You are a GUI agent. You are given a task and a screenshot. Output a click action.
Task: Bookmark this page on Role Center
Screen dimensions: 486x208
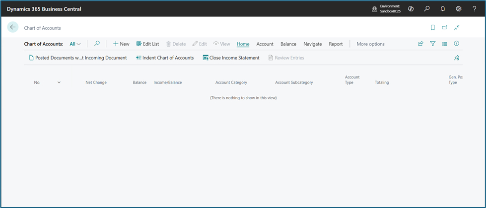(433, 28)
